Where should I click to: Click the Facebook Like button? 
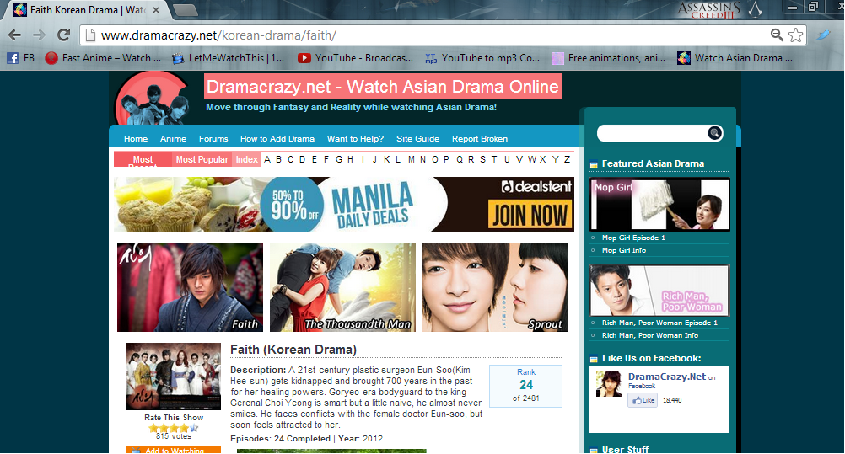(643, 400)
